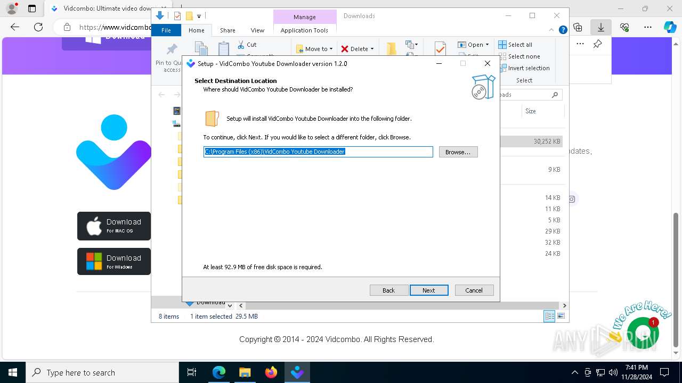Switch to the Share ribbon tab
The height and width of the screenshot is (383, 682).
[x=228, y=30]
